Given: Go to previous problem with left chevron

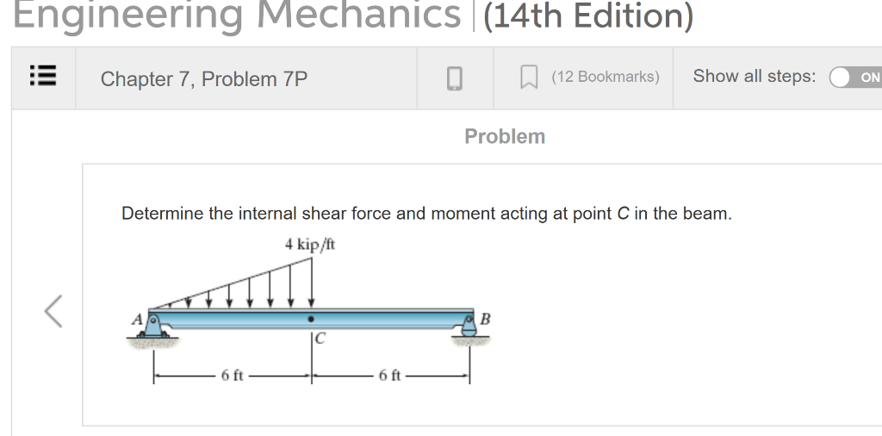Looking at the screenshot, I should point(53,311).
